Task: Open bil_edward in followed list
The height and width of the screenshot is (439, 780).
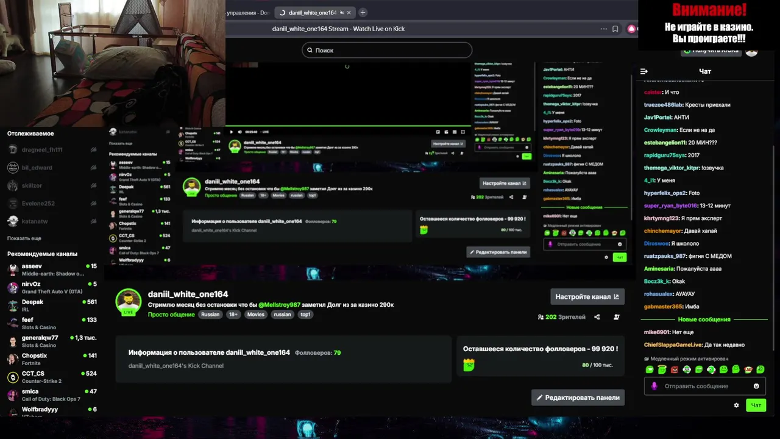Action: click(x=52, y=167)
